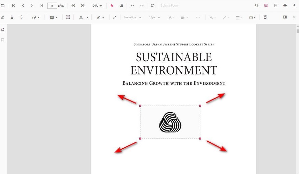Open the search magnifier tool
Screen dimensions: 299x174
(x=257, y=6)
